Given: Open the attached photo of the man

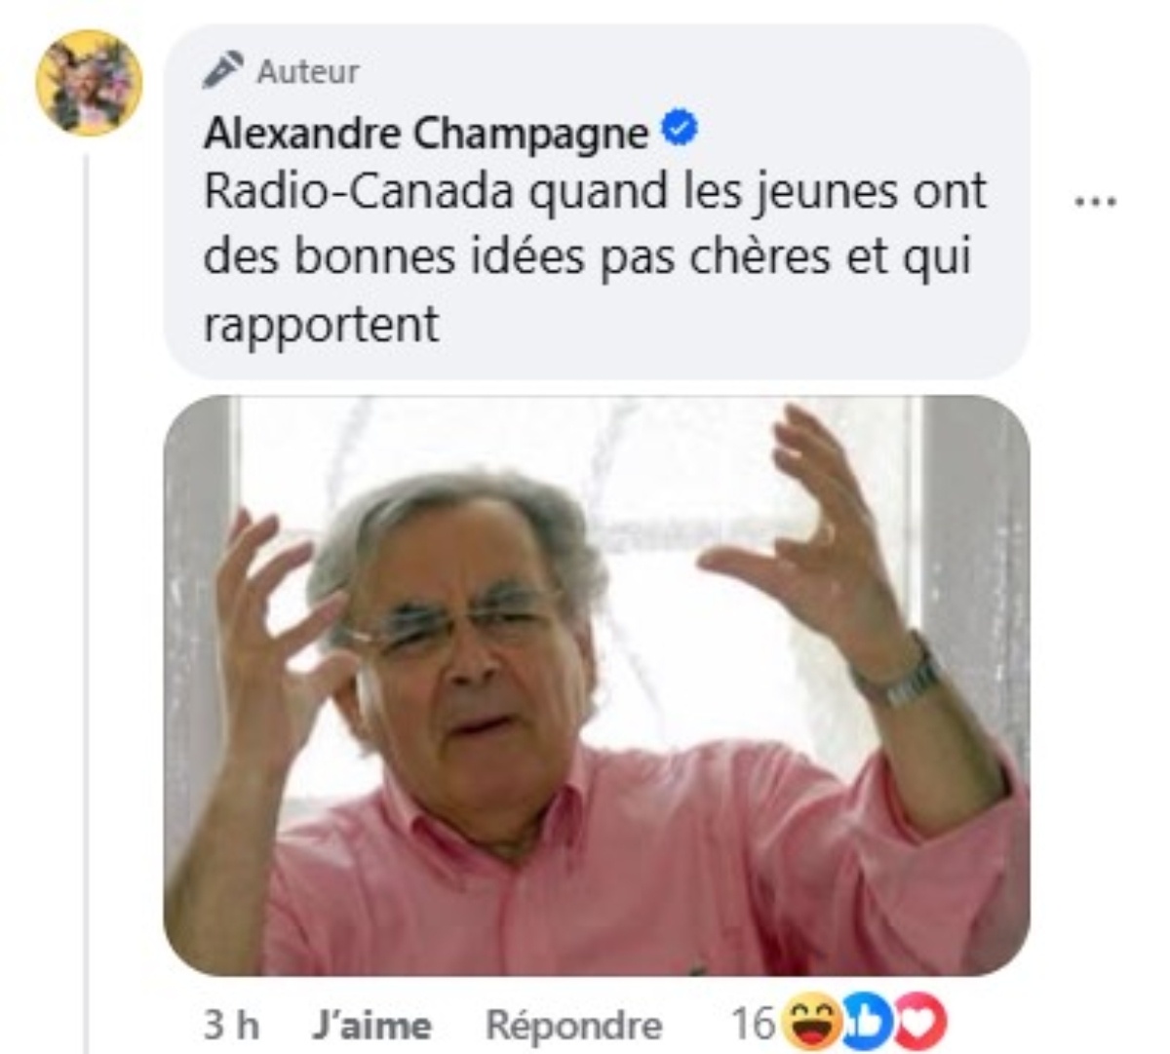Looking at the screenshot, I should click(597, 685).
